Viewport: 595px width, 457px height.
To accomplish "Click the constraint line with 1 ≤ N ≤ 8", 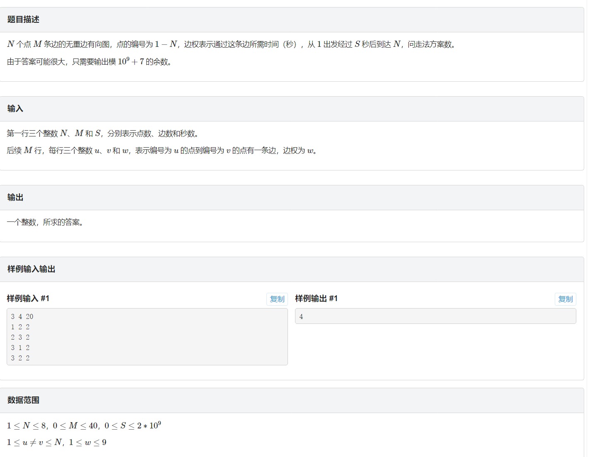I will (84, 425).
